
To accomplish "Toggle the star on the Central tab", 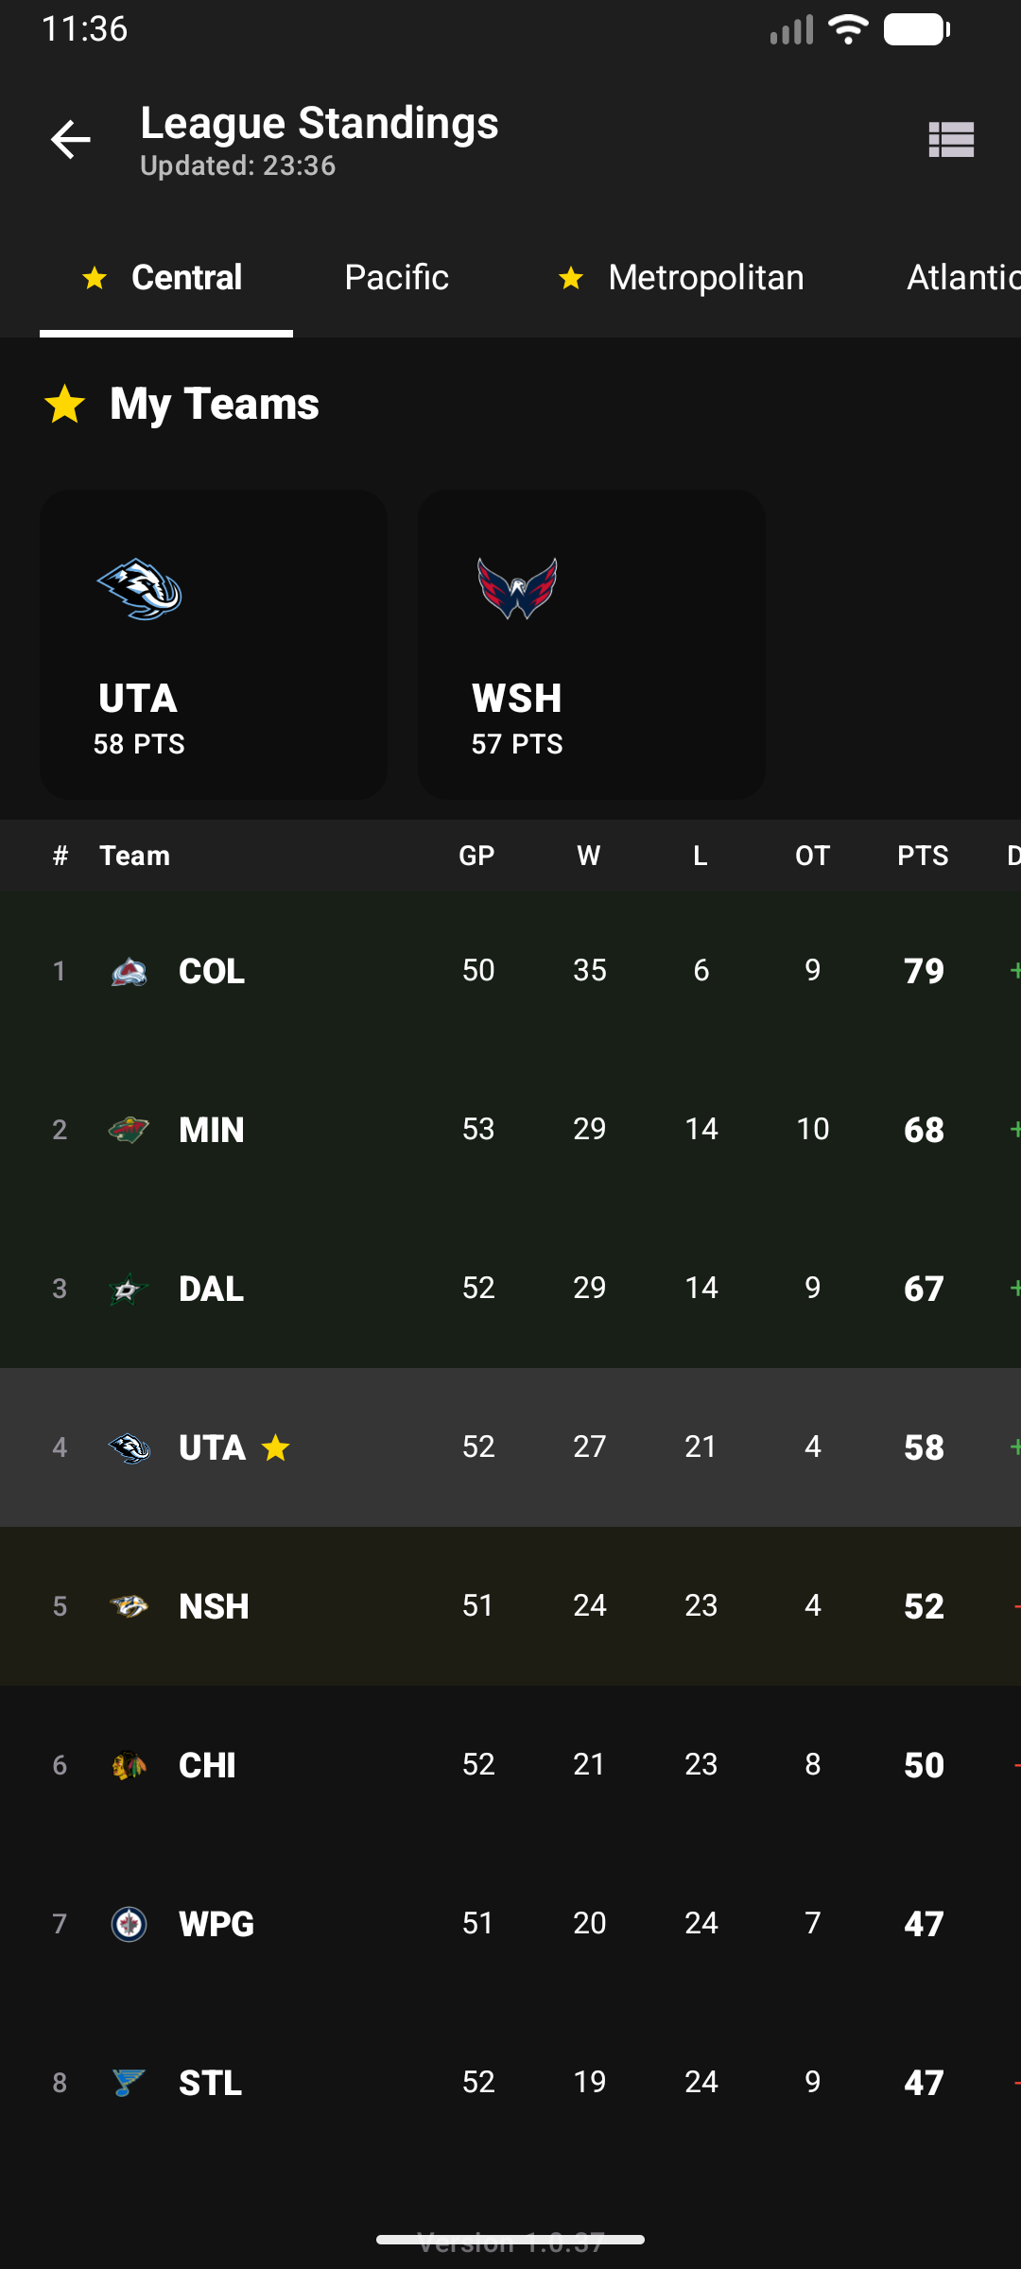I will point(95,277).
